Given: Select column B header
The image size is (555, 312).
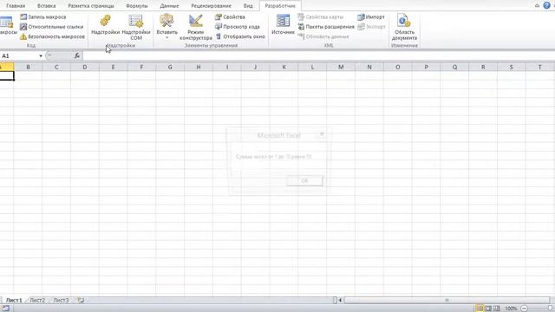Looking at the screenshot, I should click(x=28, y=67).
